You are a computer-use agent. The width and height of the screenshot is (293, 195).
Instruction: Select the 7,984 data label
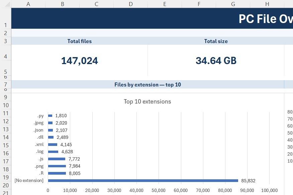point(74,166)
